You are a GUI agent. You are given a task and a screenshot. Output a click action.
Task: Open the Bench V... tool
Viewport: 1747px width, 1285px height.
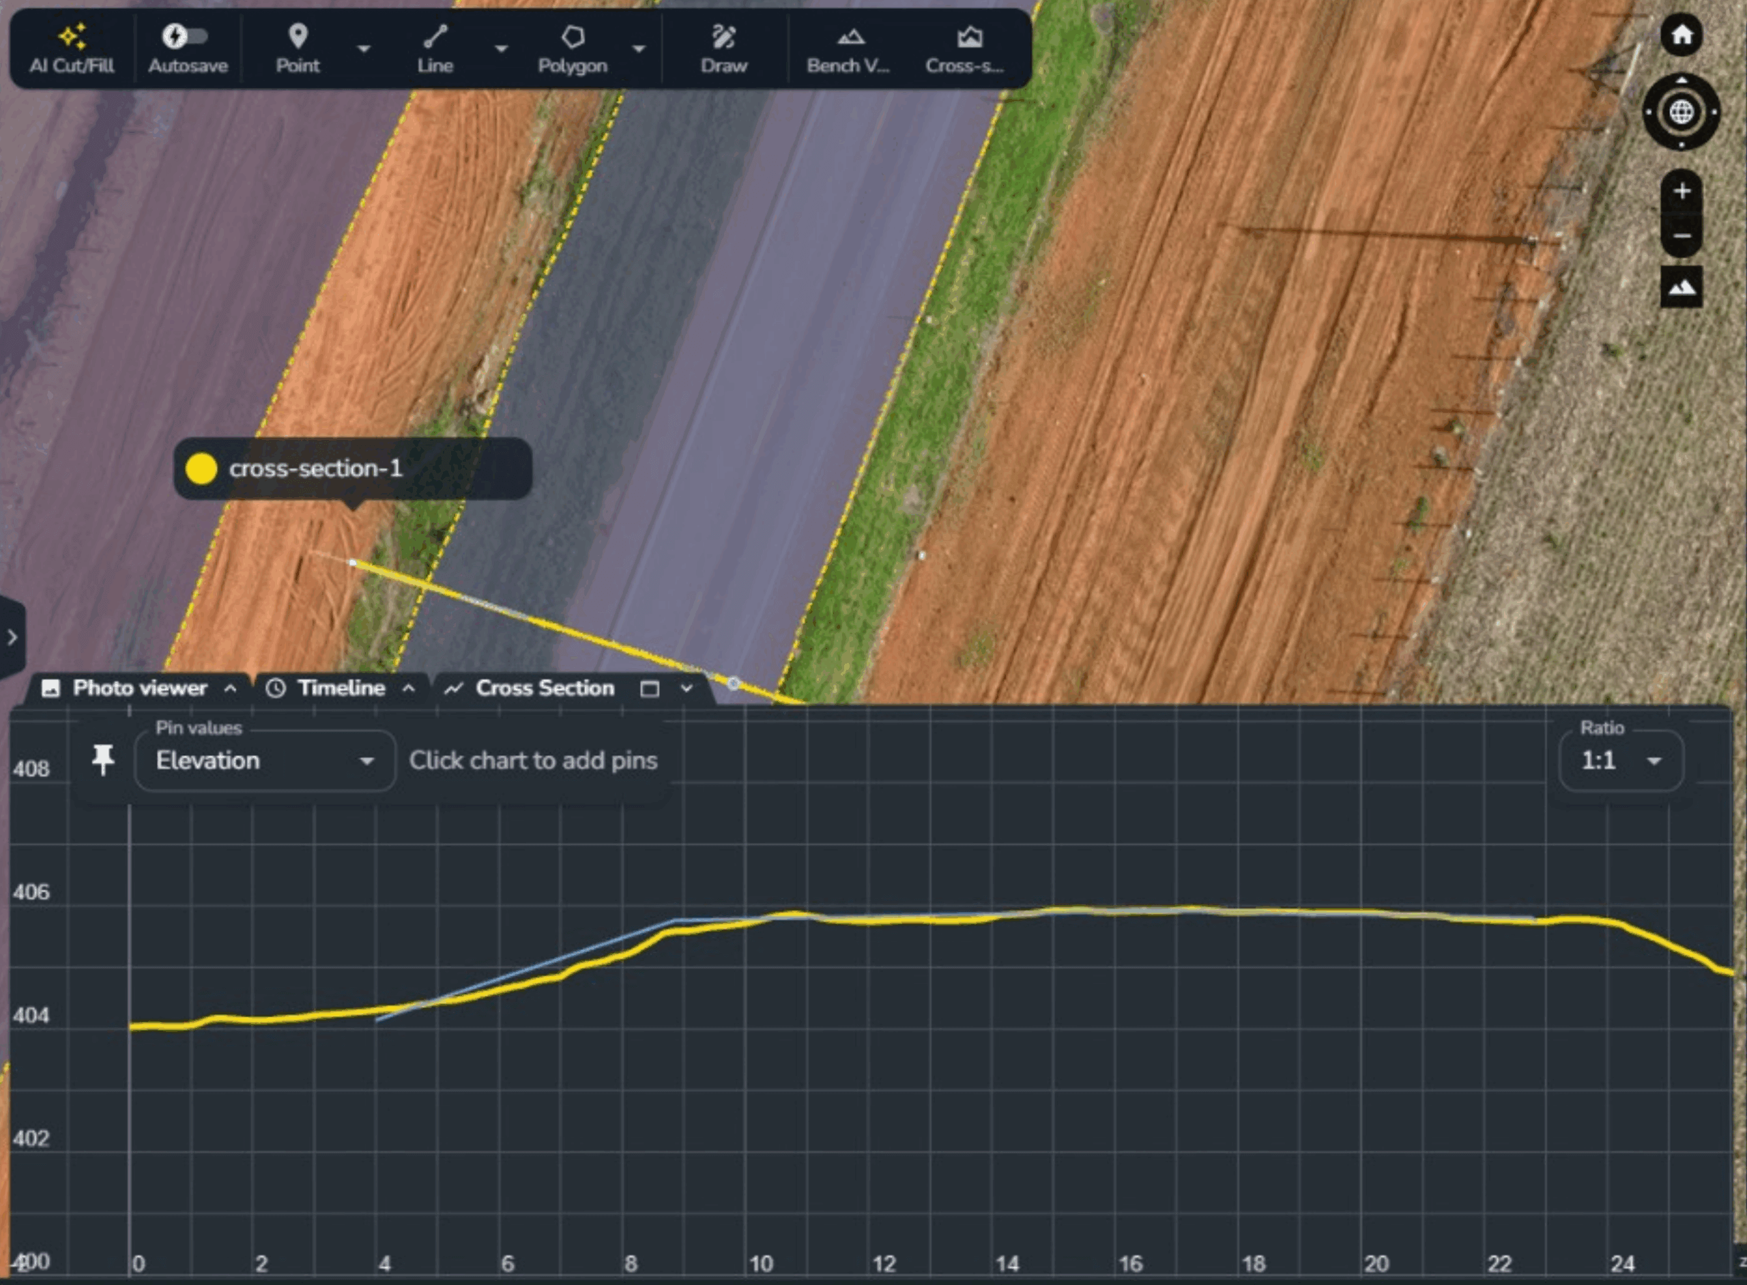click(x=848, y=48)
